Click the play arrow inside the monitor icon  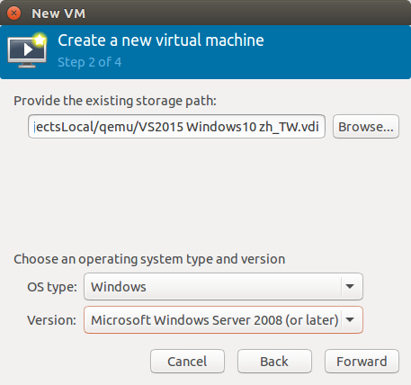(28, 49)
